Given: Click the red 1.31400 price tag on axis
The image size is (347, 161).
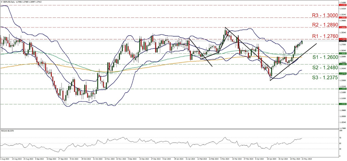Looking at the screenshot, I should click(342, 5).
